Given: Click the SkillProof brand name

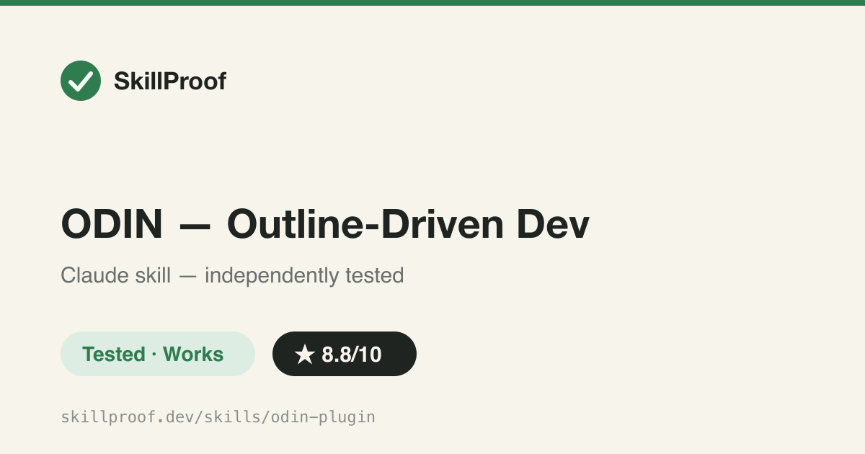Looking at the screenshot, I should tap(170, 81).
